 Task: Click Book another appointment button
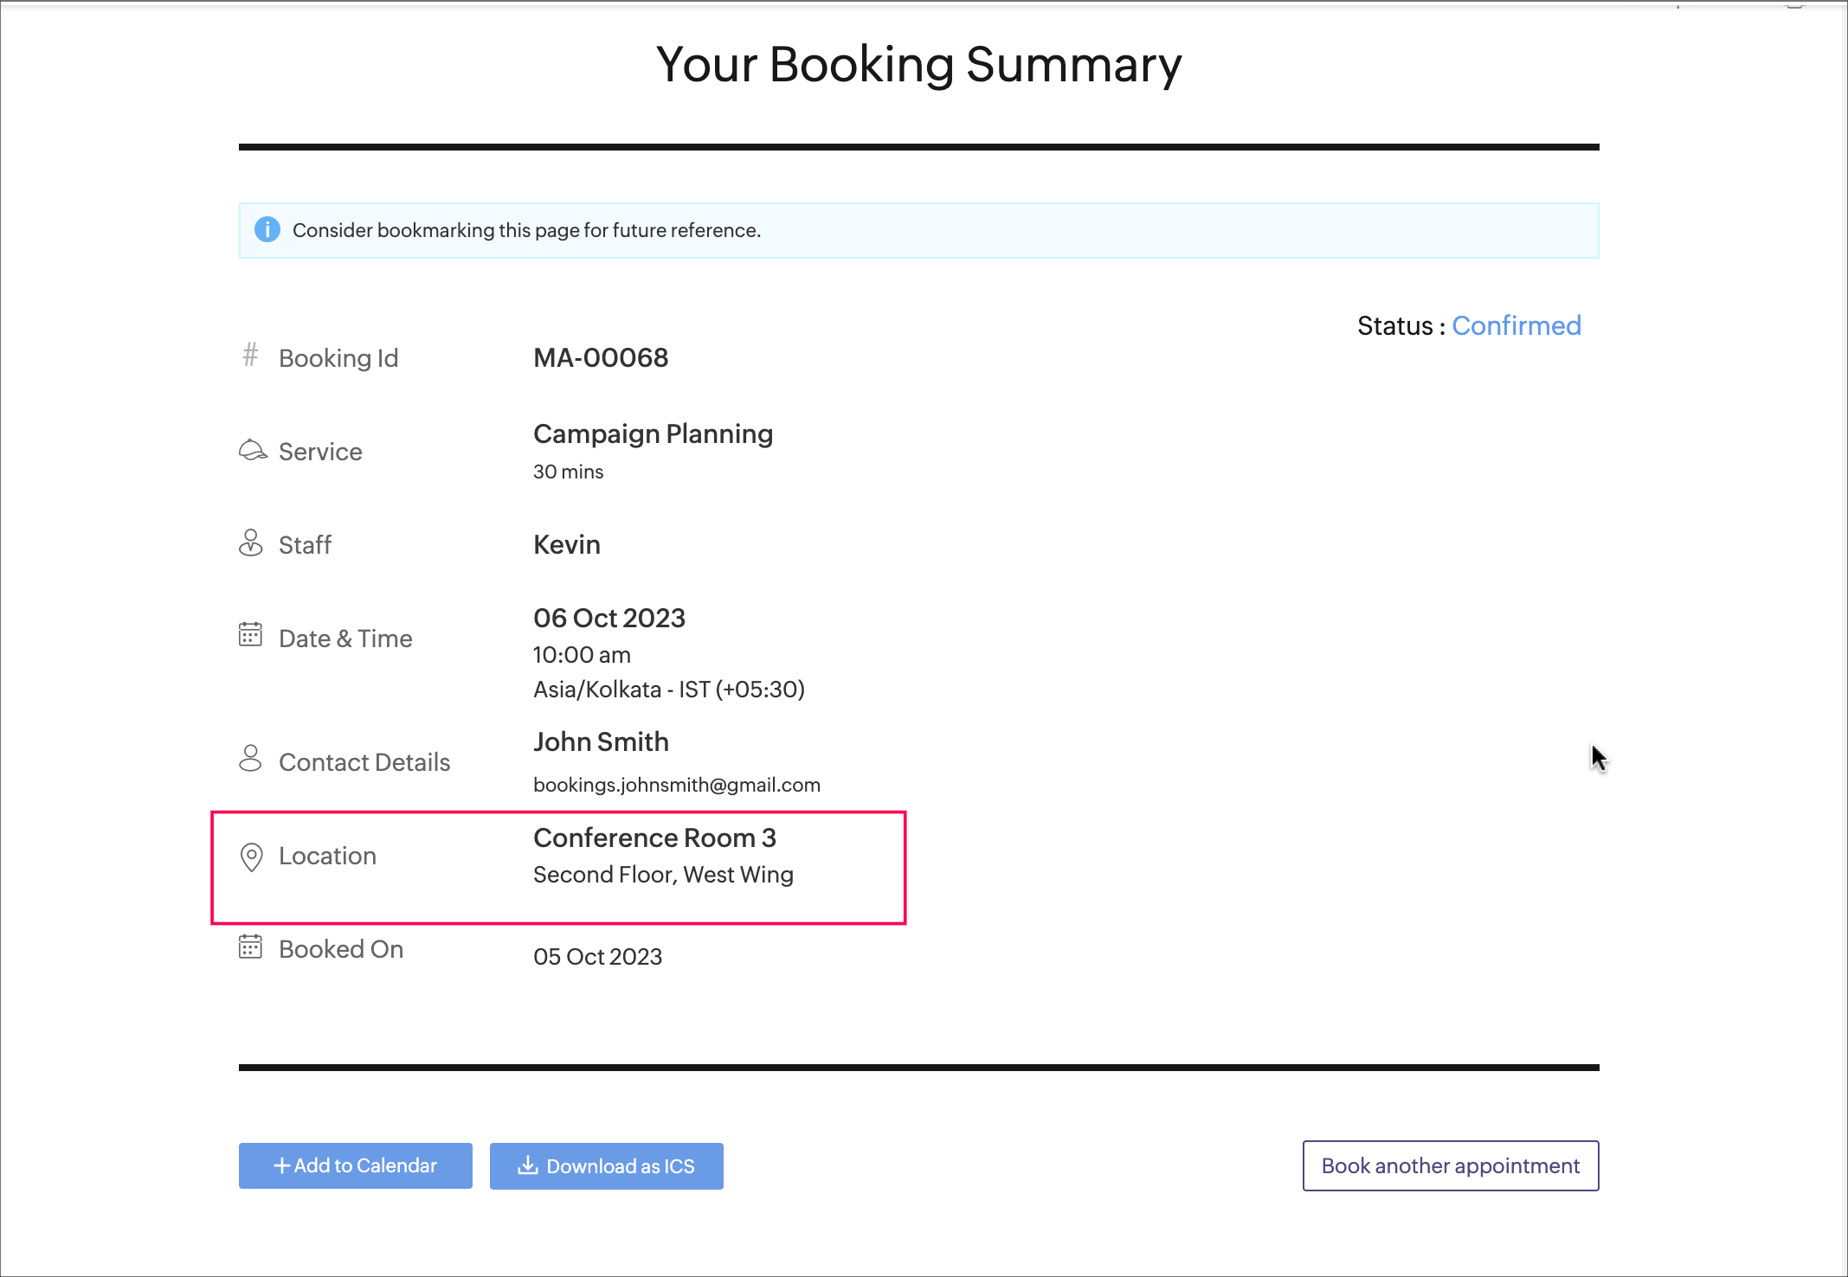pyautogui.click(x=1450, y=1166)
